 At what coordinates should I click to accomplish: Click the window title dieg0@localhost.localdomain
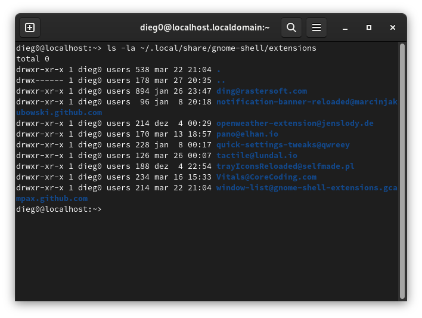[x=204, y=27]
